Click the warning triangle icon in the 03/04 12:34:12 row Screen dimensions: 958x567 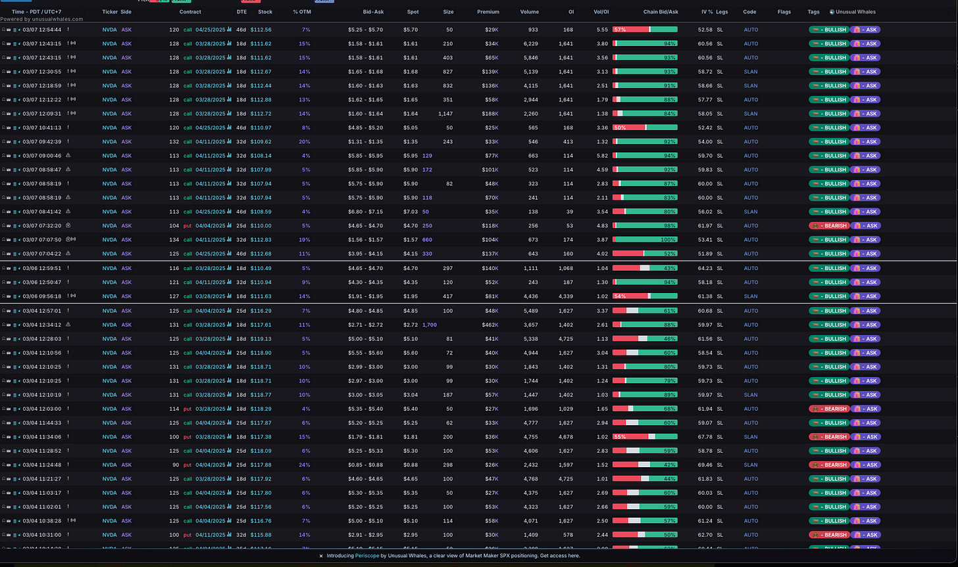coord(68,324)
